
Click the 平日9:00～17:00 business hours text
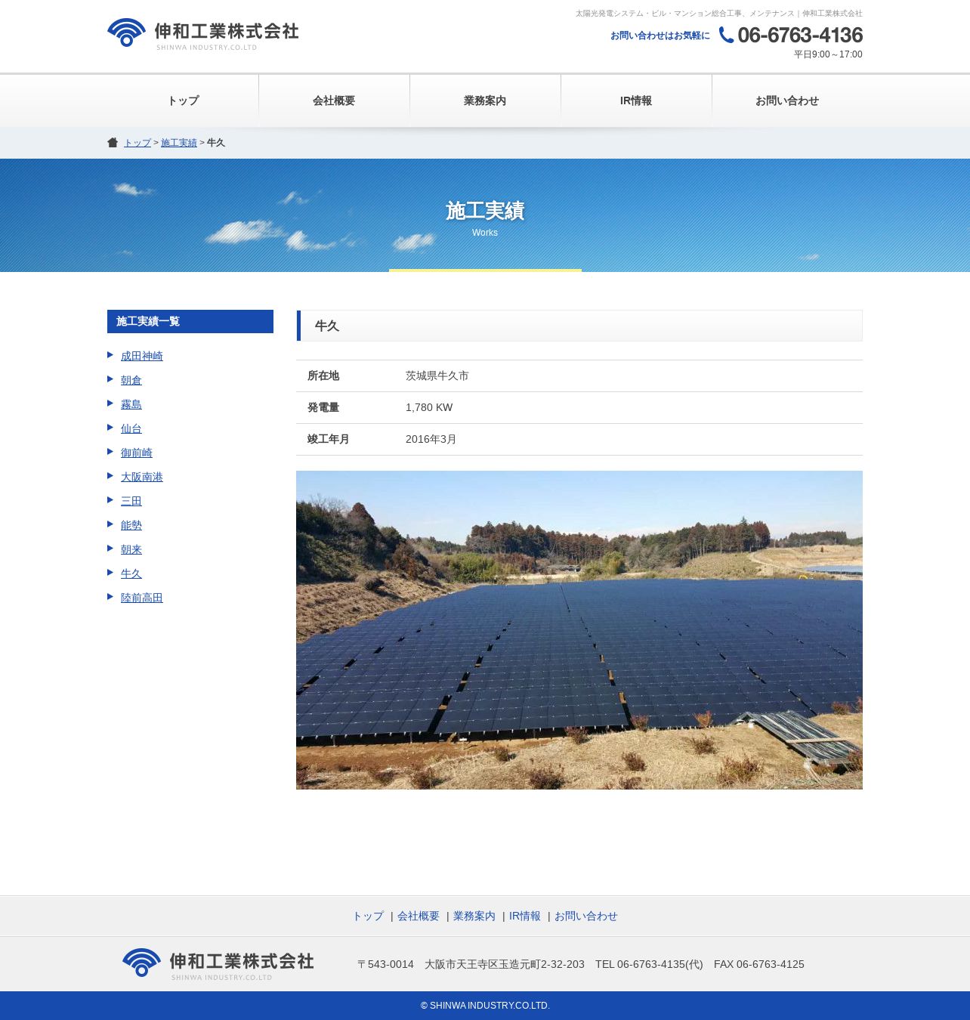coord(828,54)
